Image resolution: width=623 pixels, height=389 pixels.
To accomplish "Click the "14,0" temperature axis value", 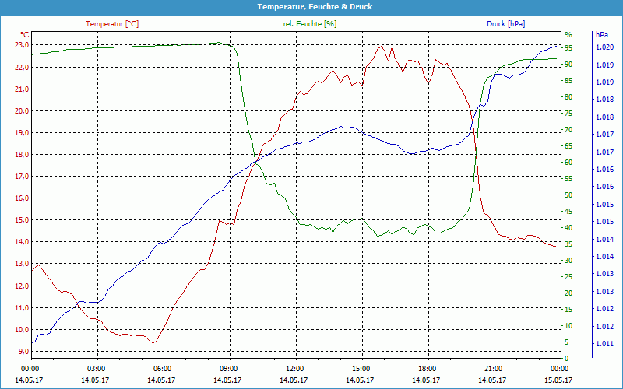I will [22, 242].
